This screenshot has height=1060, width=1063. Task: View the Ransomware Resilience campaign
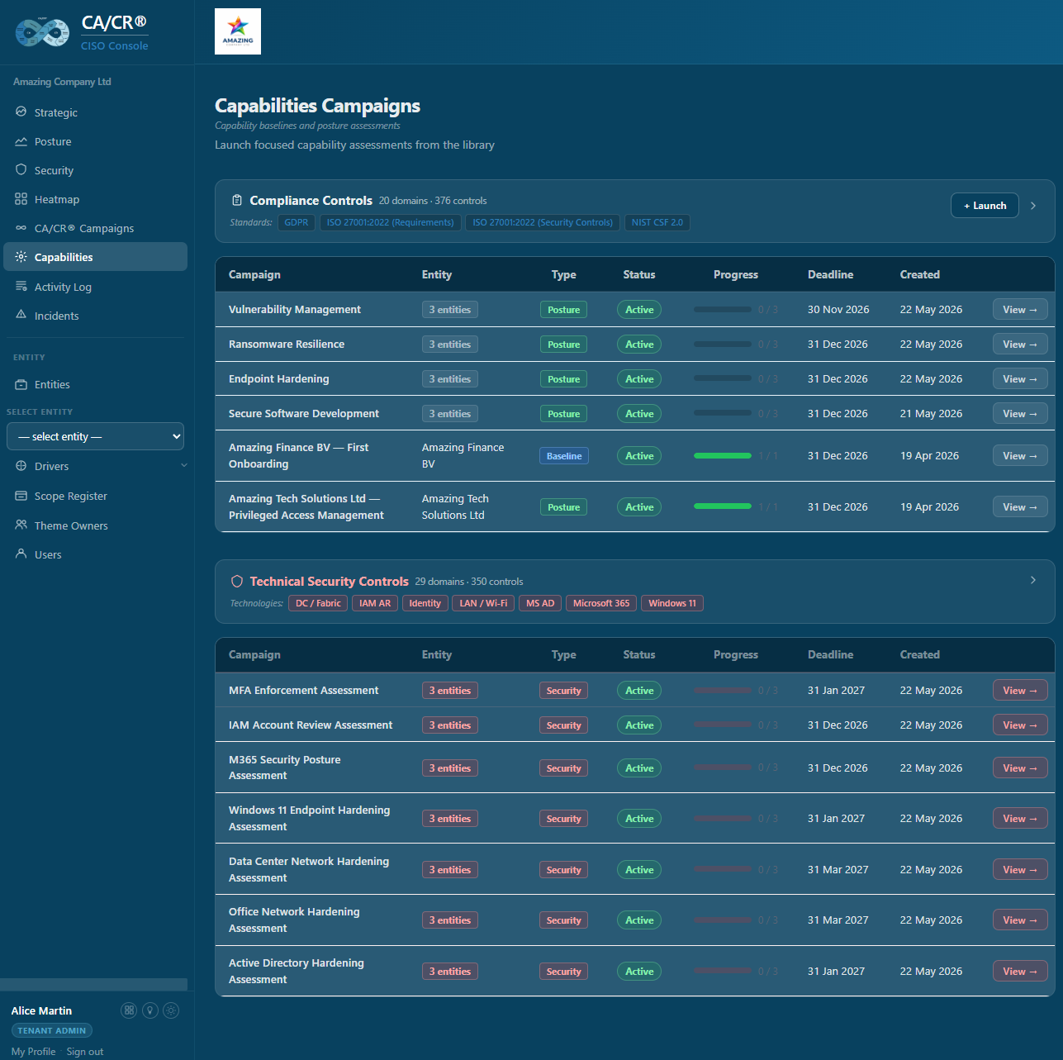(1020, 344)
